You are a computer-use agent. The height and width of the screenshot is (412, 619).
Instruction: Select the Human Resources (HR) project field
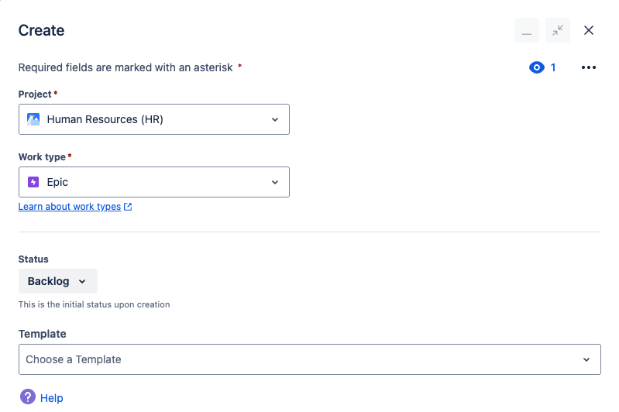[153, 119]
